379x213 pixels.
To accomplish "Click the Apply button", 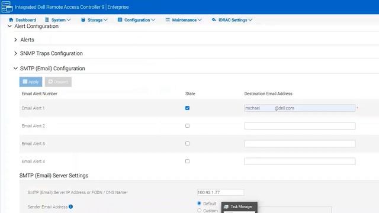I will [31, 82].
